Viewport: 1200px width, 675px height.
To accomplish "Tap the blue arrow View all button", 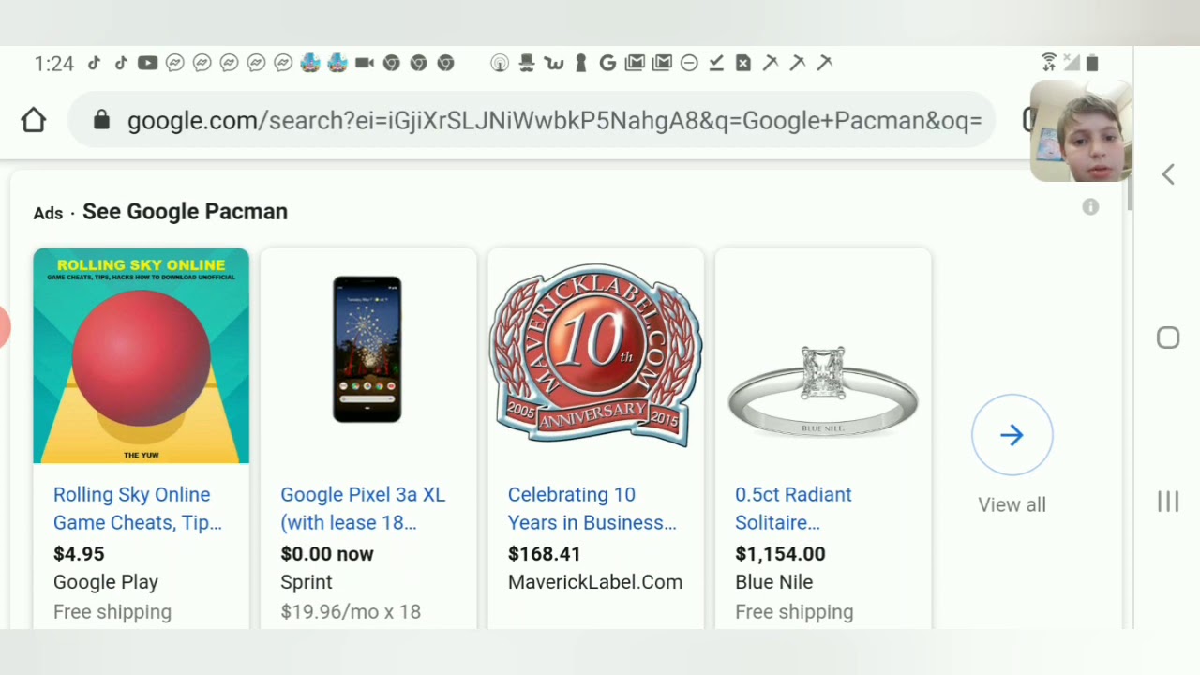I will pos(1012,435).
